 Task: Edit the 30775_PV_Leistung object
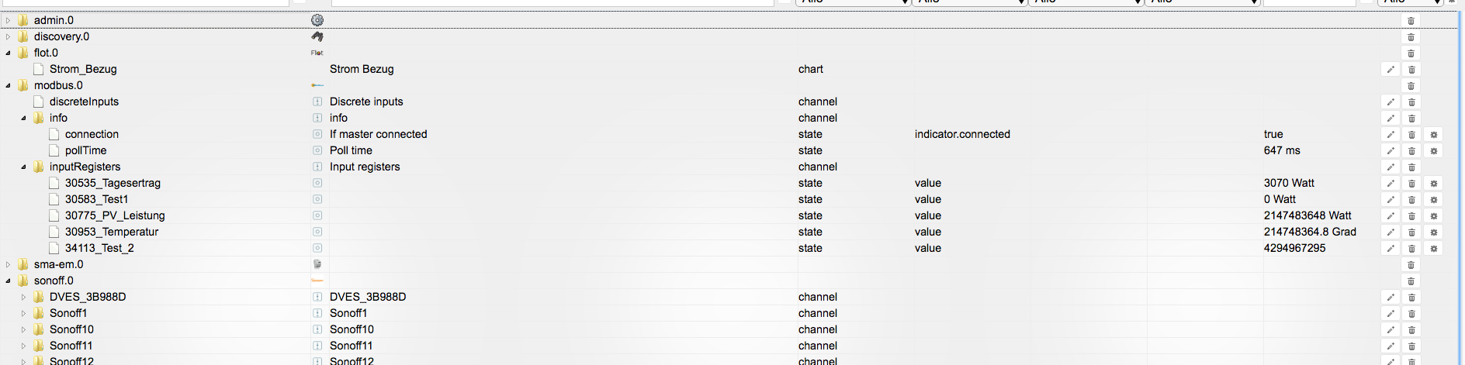pos(1391,216)
